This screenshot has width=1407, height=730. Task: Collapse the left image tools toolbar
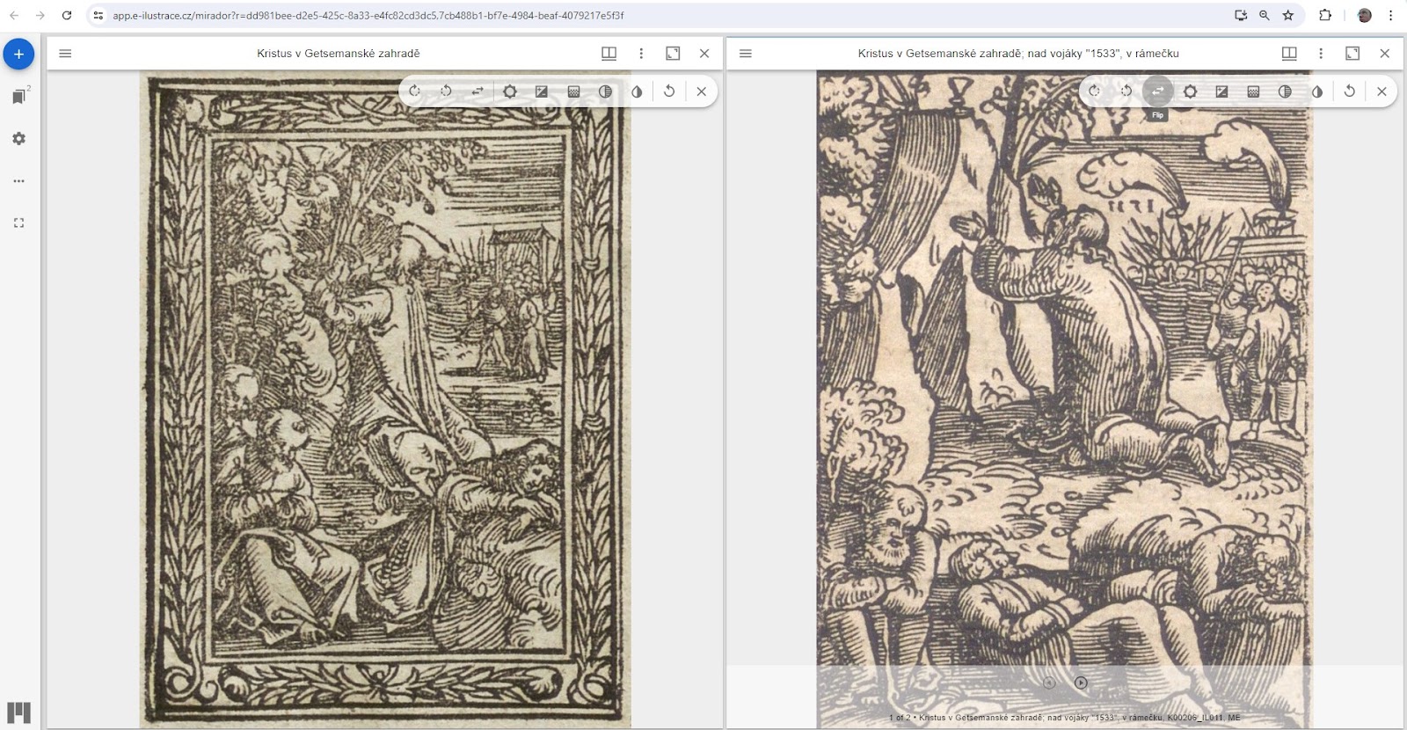[x=701, y=91]
